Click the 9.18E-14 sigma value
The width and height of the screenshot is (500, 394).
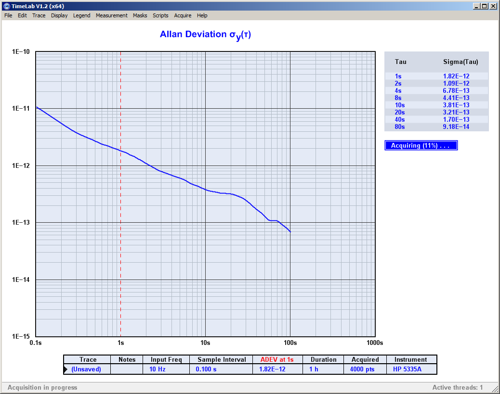pos(456,127)
